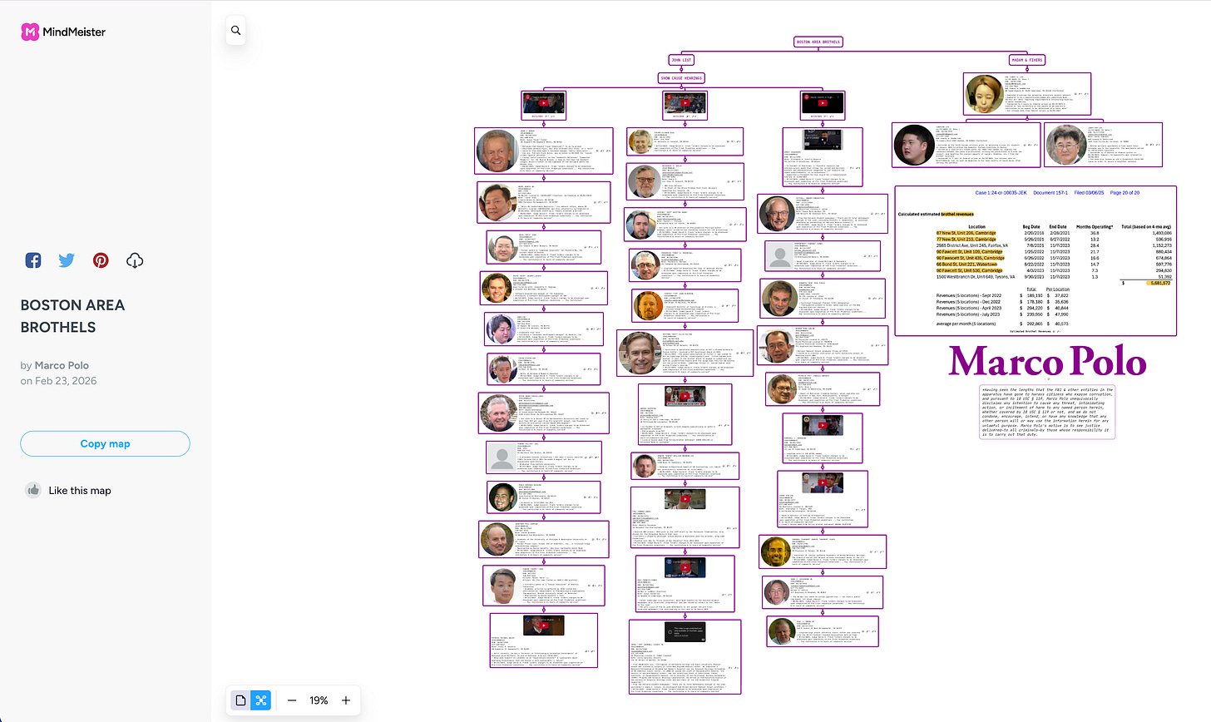Screen dimensions: 1211x722
Task: Click highlighted total '5,681,572'
Action: tap(1159, 283)
